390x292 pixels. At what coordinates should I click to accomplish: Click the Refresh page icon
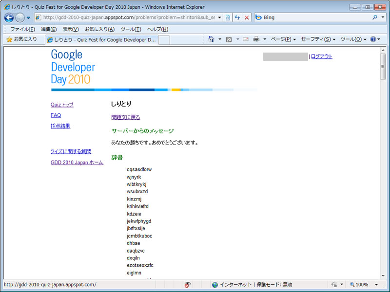pyautogui.click(x=237, y=18)
